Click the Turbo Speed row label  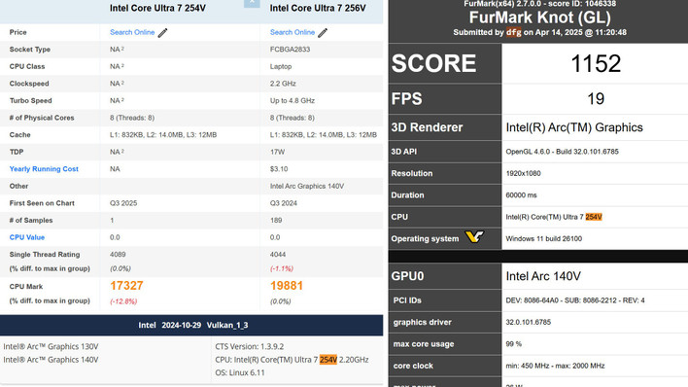click(x=31, y=101)
